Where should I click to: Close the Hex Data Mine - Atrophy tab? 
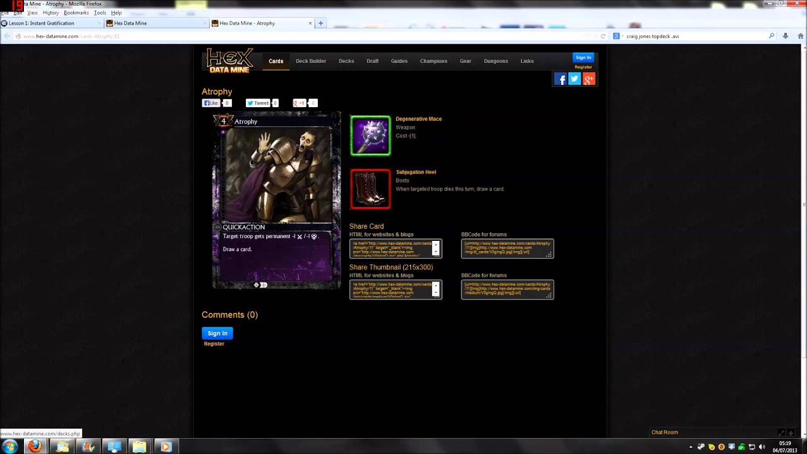(x=310, y=23)
